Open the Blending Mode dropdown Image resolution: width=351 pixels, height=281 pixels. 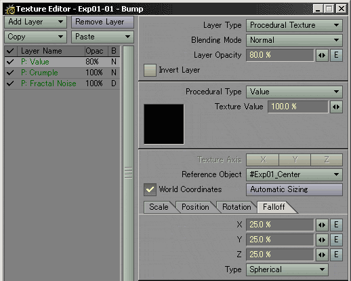294,40
